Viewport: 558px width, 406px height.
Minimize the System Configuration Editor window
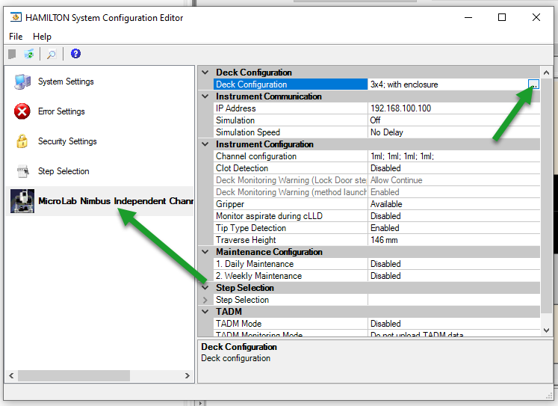pyautogui.click(x=468, y=17)
